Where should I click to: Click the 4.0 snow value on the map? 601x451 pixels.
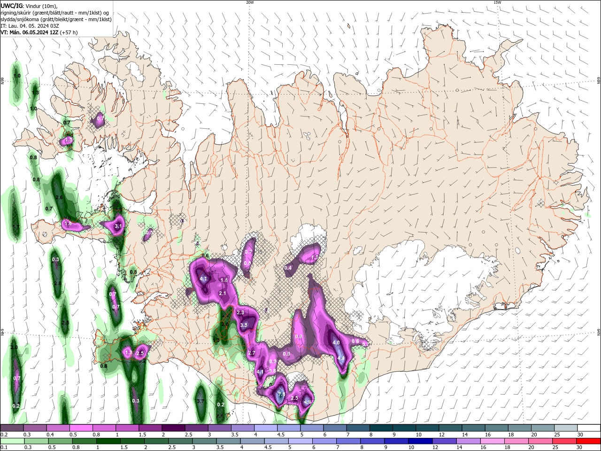pyautogui.click(x=336, y=343)
